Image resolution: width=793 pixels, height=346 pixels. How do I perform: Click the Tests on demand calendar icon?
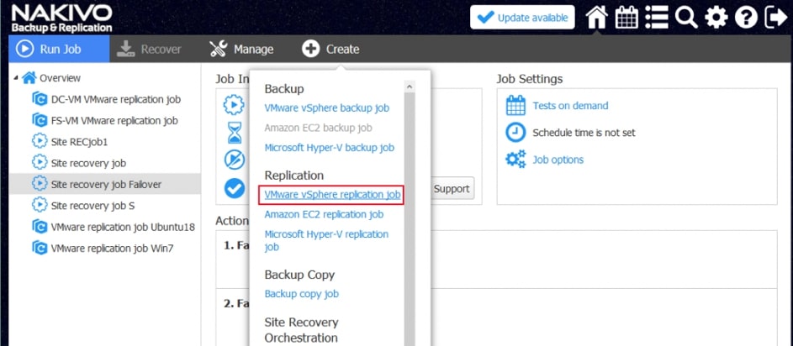[x=515, y=106]
